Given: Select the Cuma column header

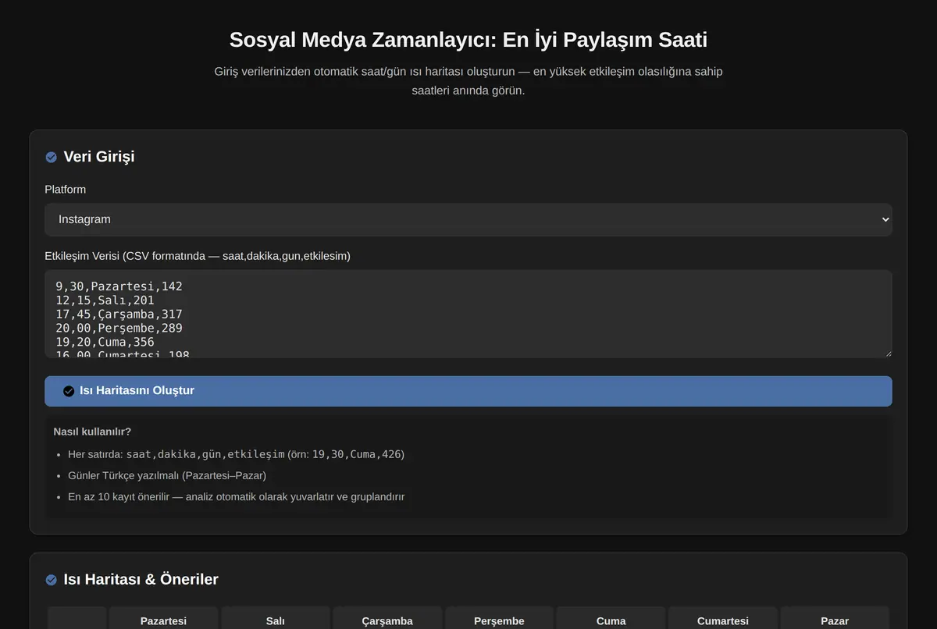Looking at the screenshot, I should click(x=611, y=621).
